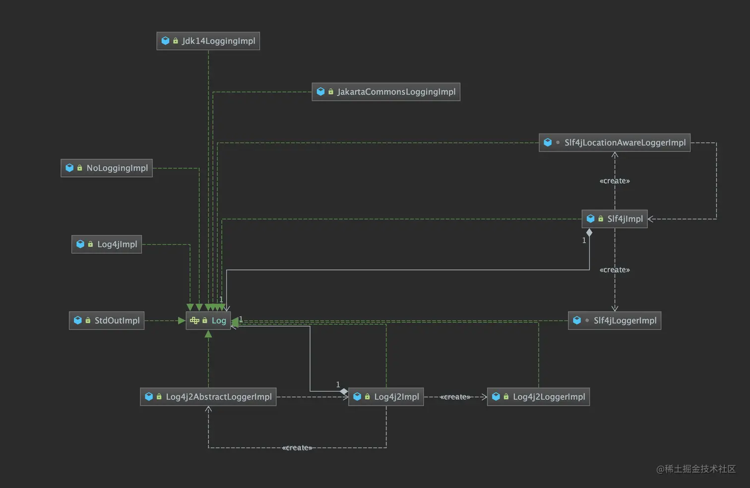Click the class icon on StdOutImpl node

[78, 320]
